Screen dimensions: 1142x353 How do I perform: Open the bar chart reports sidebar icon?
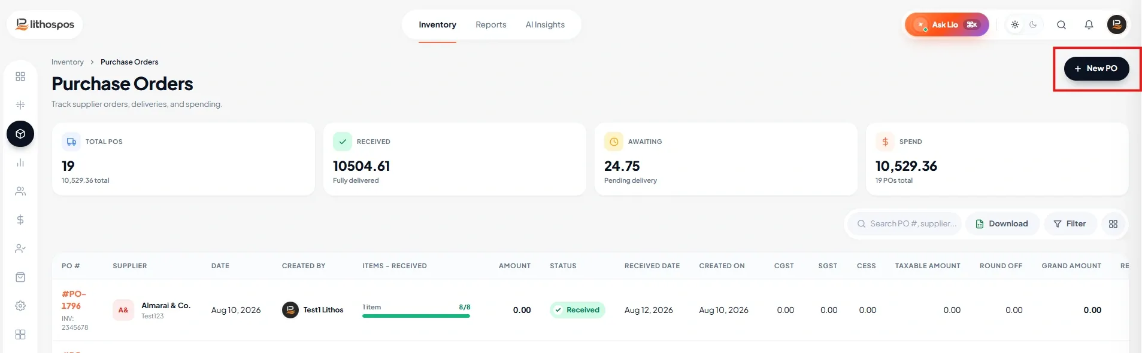click(x=20, y=162)
